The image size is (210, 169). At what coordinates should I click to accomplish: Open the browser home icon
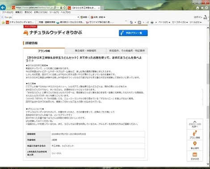click(198, 8)
